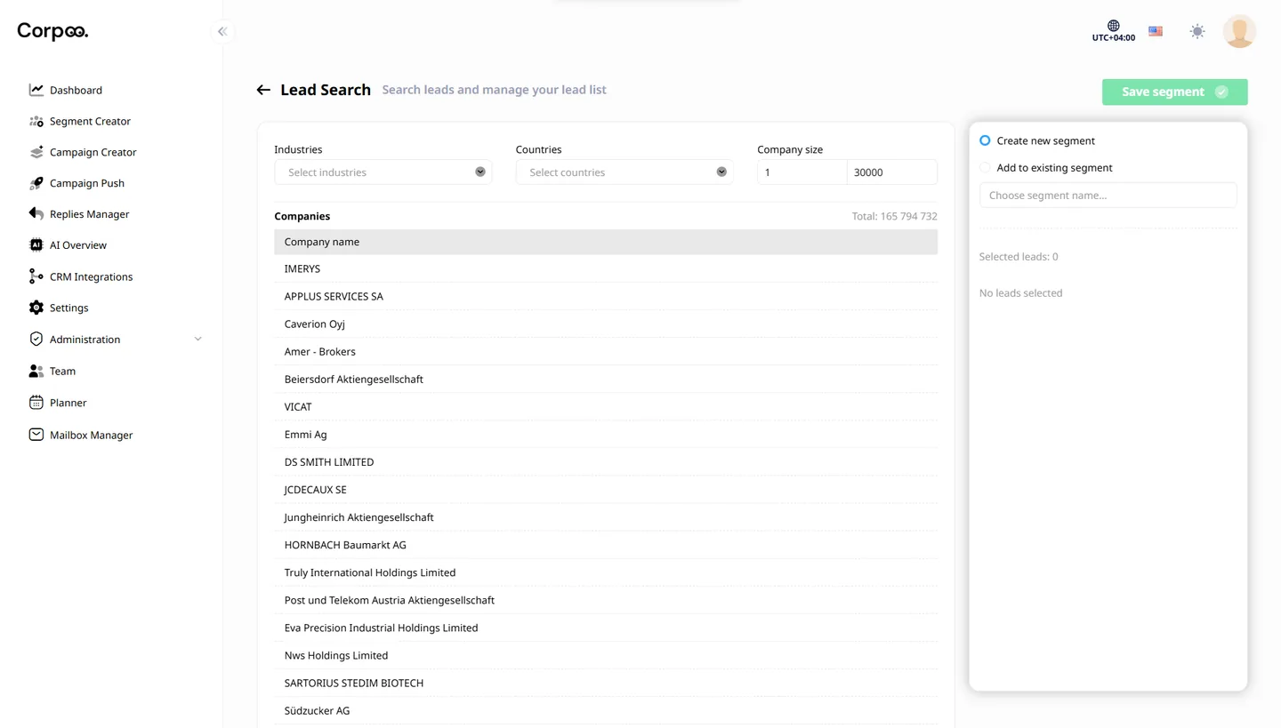Click the Company name column header
The height and width of the screenshot is (728, 1281).
point(606,242)
